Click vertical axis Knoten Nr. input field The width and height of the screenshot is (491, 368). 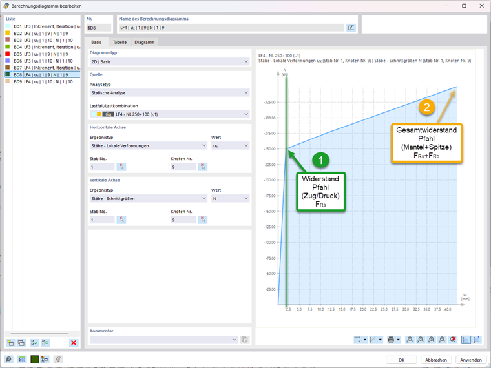[183, 220]
